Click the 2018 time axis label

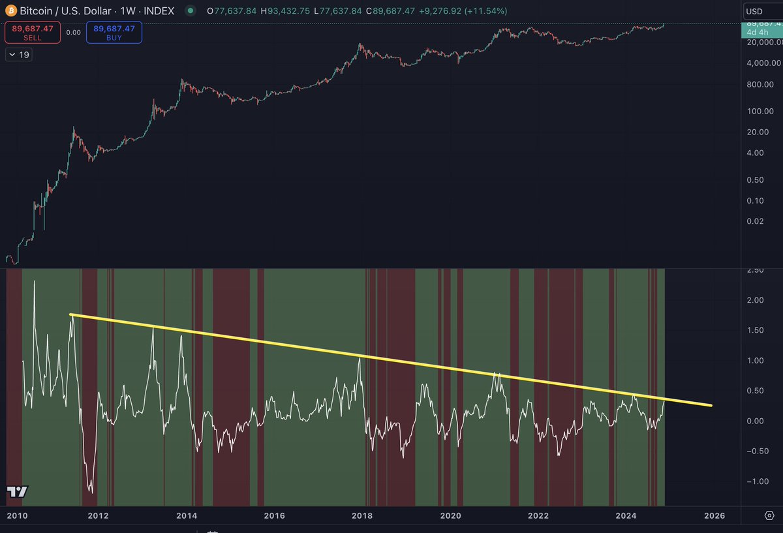point(363,516)
